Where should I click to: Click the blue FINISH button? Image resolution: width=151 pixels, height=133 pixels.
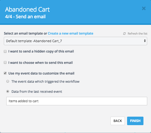point(135,121)
